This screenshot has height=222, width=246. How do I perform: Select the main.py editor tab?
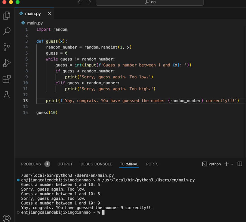(34, 14)
